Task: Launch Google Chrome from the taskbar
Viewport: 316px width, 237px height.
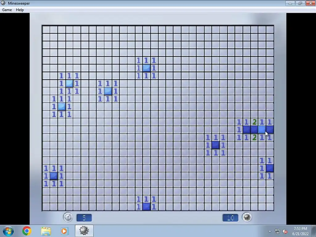Action: pyautogui.click(x=27, y=231)
